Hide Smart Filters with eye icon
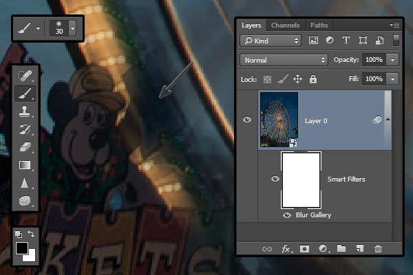The image size is (413, 275). click(x=275, y=179)
